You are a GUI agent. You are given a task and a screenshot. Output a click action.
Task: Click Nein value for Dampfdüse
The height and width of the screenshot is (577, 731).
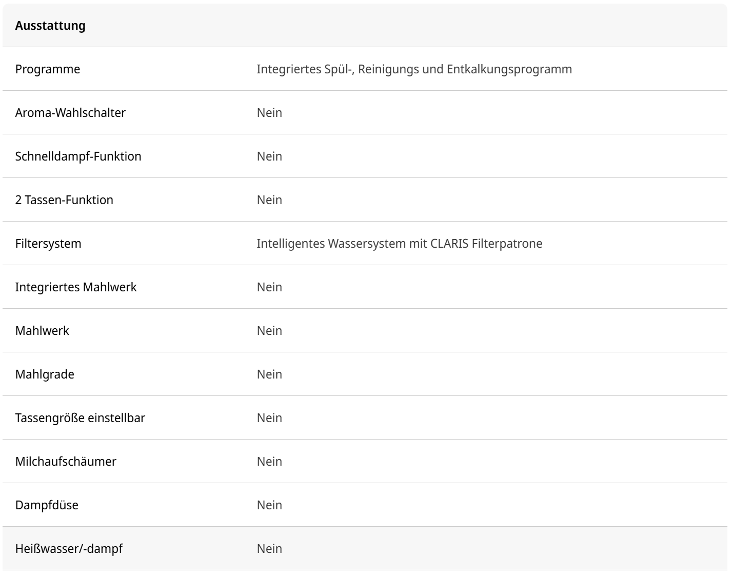tap(269, 505)
